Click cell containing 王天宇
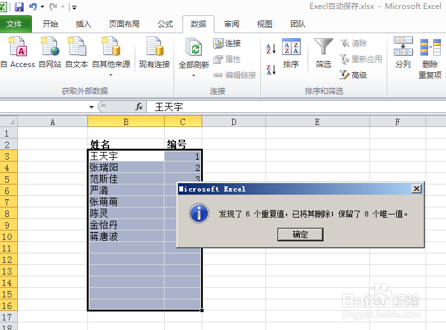446x330 pixels. [126, 156]
